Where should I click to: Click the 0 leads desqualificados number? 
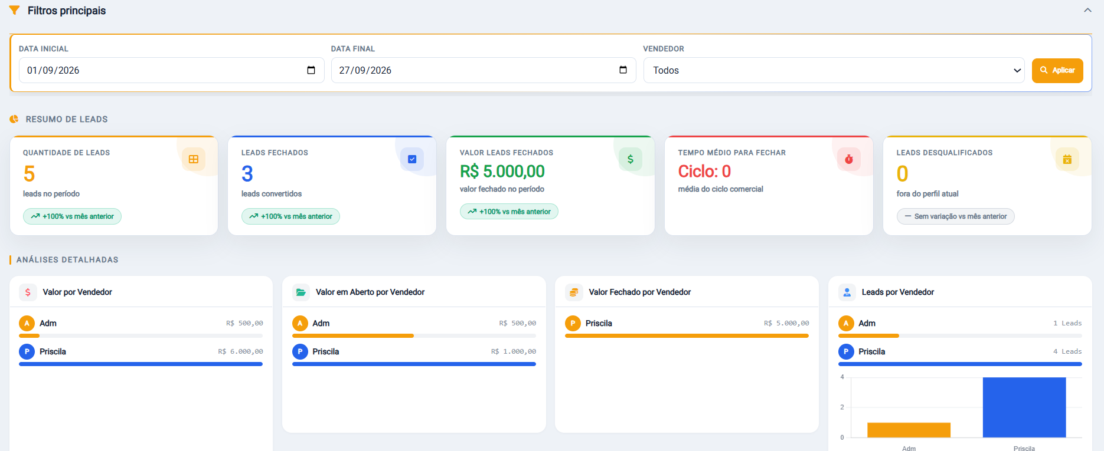(902, 174)
